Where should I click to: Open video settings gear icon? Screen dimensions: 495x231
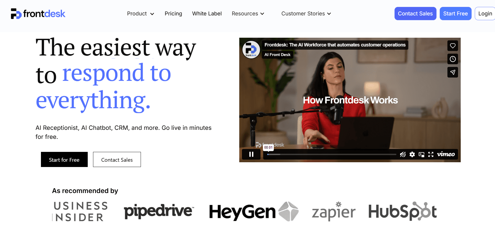(x=412, y=154)
